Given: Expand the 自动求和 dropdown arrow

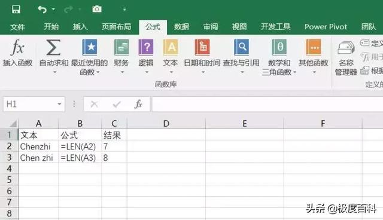Looking at the screenshot, I should (54, 72).
